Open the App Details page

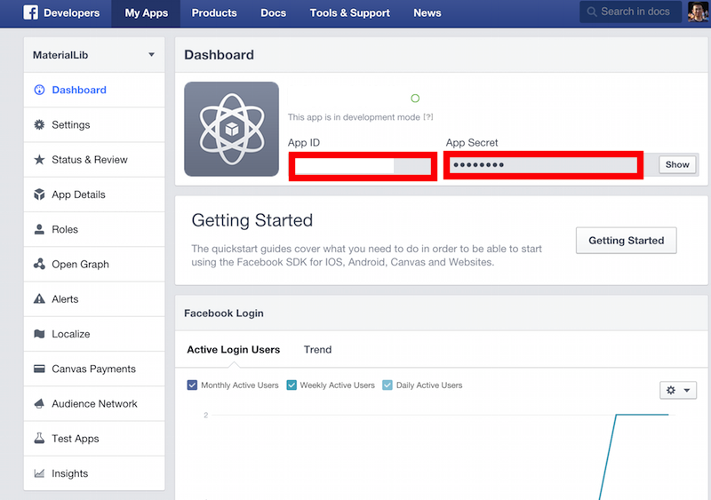pos(94,194)
